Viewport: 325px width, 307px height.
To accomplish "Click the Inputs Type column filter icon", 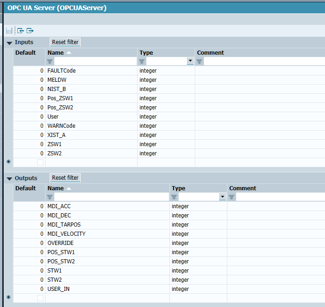I will tap(142, 62).
